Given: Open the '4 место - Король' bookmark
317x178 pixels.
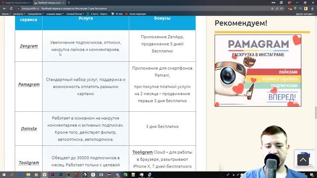Looking at the screenshot, I should 97,14.
